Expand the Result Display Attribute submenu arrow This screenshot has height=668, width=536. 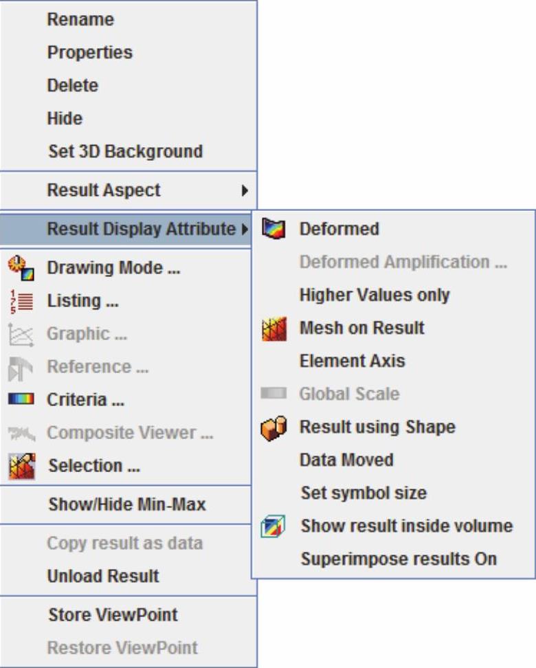tap(245, 229)
